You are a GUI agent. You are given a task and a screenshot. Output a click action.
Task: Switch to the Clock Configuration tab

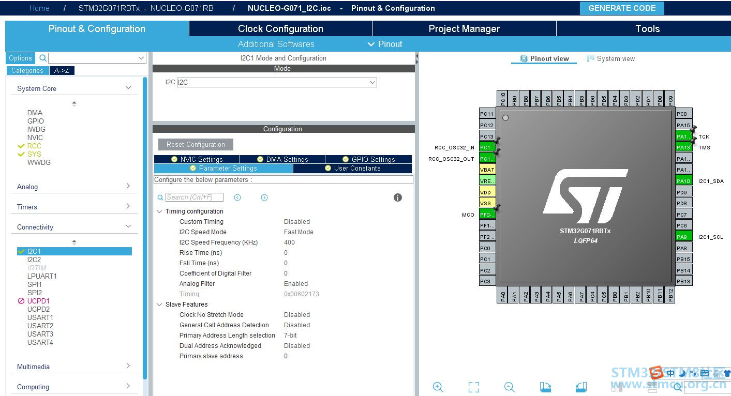(281, 28)
